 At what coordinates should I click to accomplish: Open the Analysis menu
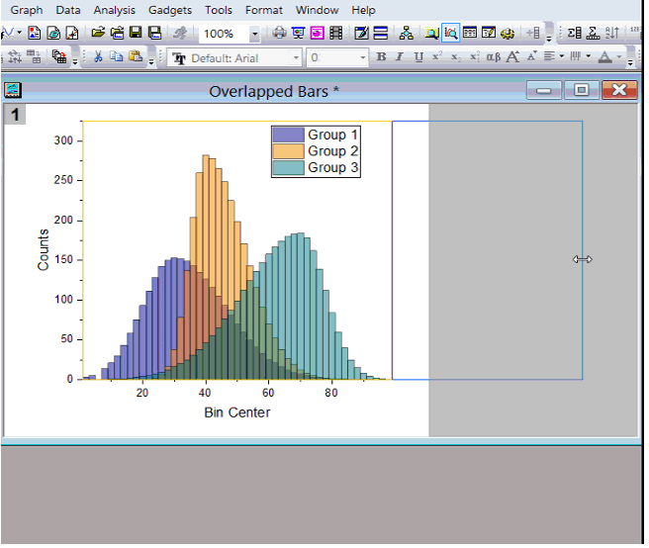[x=114, y=10]
